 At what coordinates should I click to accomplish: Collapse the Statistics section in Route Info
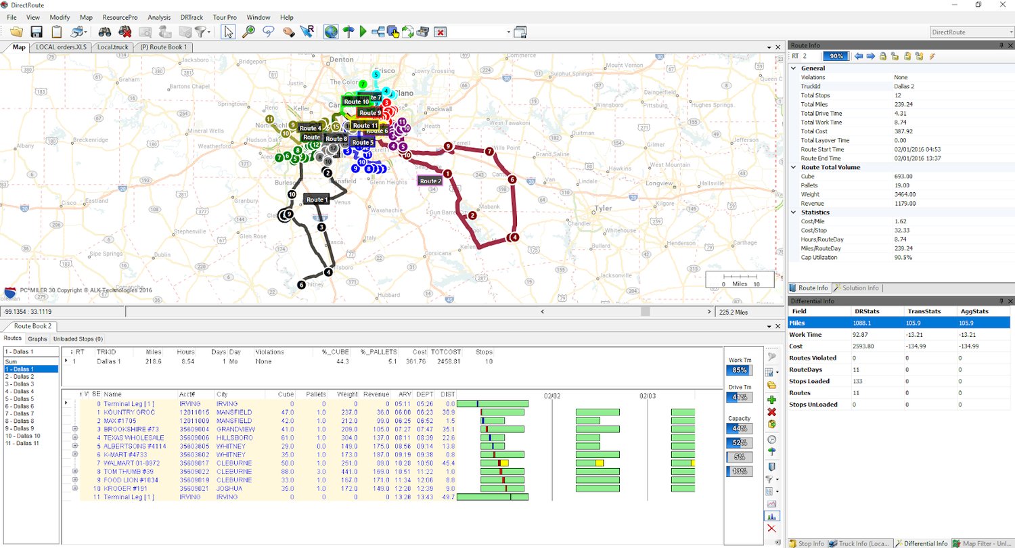click(793, 212)
